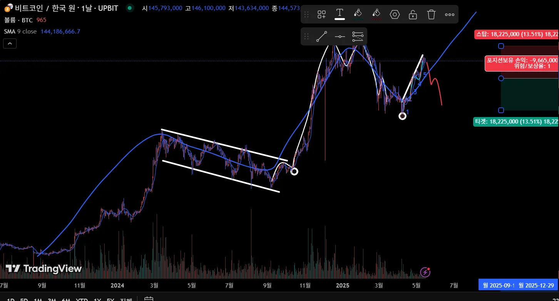Switch to the 1D range tab
559x301 pixels.
click(x=11, y=299)
